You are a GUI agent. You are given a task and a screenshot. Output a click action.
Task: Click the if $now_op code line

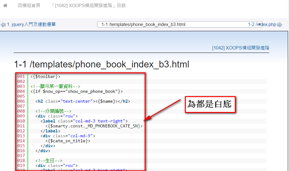click(x=77, y=91)
